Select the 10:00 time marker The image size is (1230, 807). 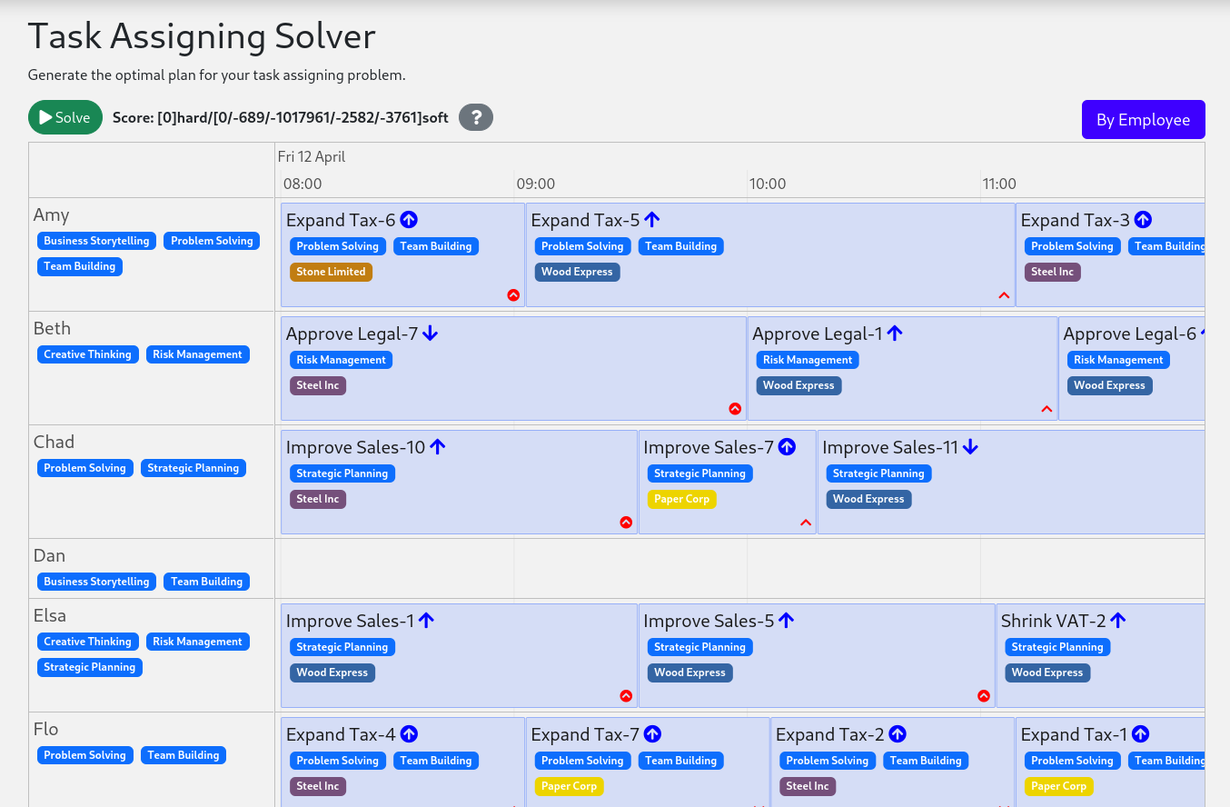coord(768,184)
